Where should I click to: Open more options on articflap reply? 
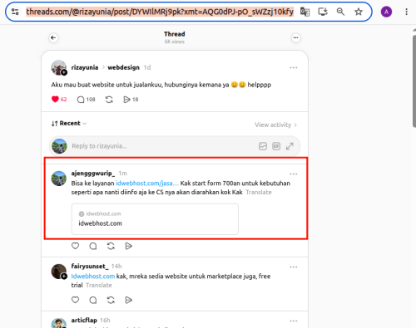click(294, 321)
